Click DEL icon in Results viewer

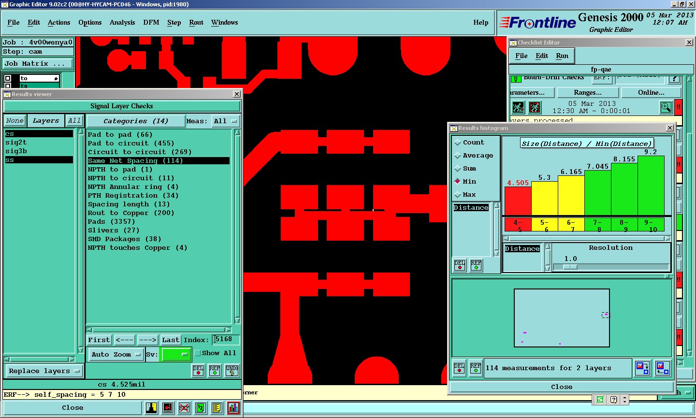[198, 371]
